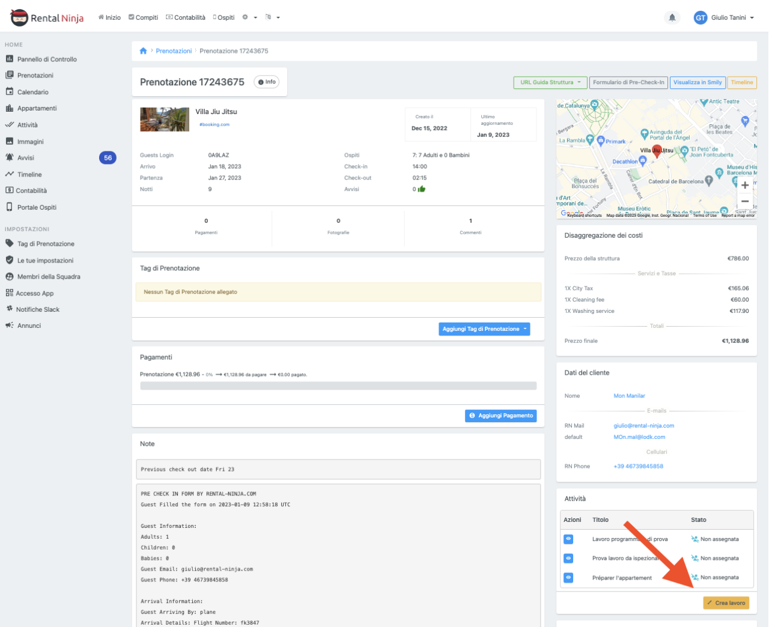Open the Aggiungi Tag di Prenotazione dropdown
The height and width of the screenshot is (627, 769).
(x=484, y=329)
